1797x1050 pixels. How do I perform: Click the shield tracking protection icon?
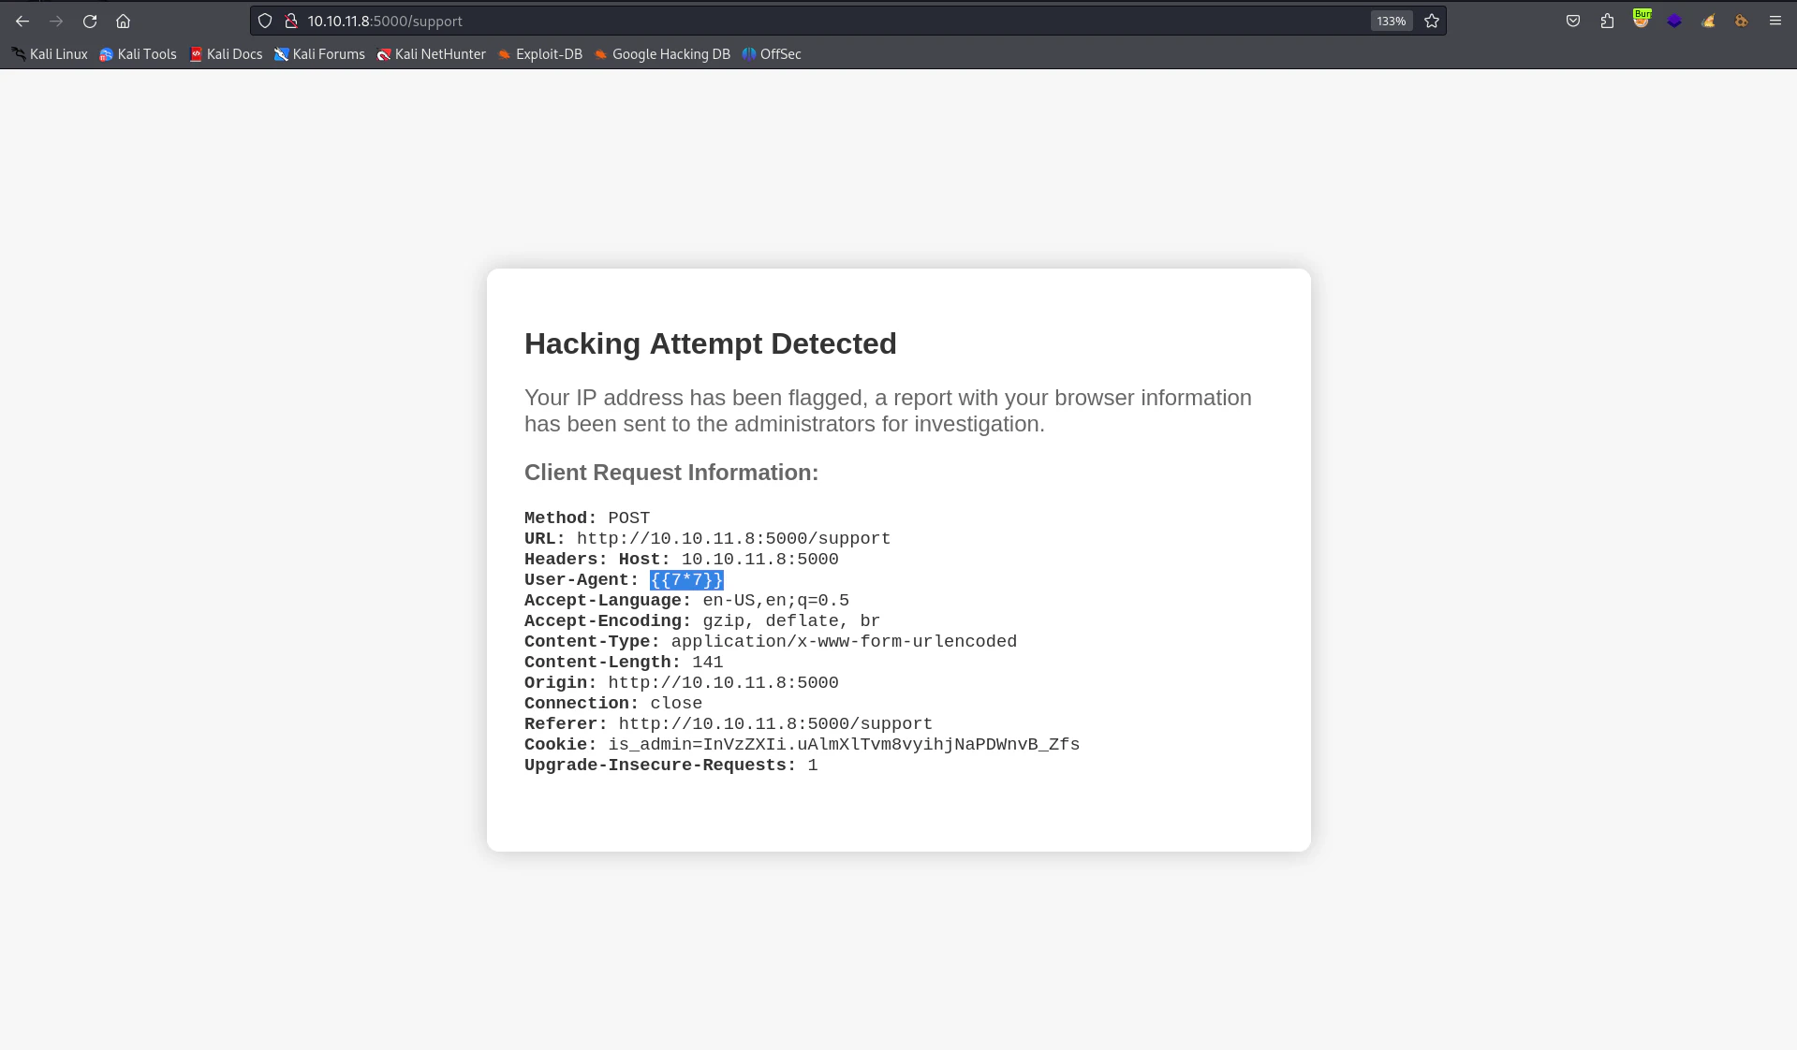265,21
